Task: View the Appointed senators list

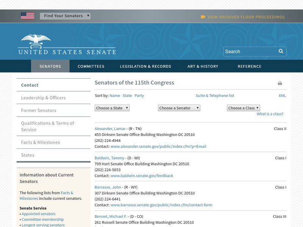Action: (39, 213)
